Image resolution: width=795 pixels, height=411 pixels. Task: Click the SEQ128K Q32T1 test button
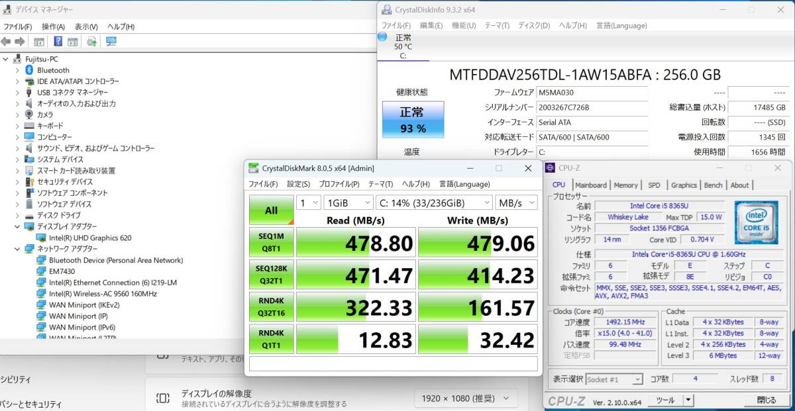tap(272, 275)
